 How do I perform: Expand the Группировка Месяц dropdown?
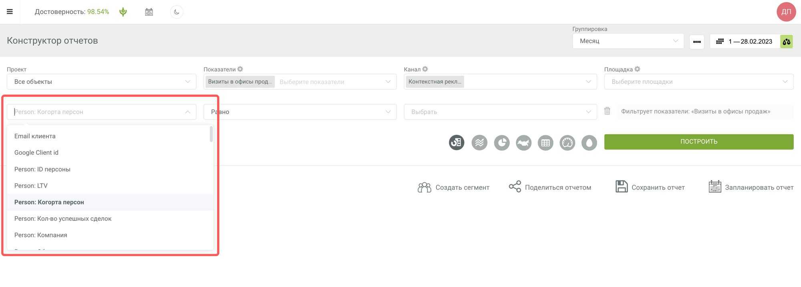click(x=628, y=41)
